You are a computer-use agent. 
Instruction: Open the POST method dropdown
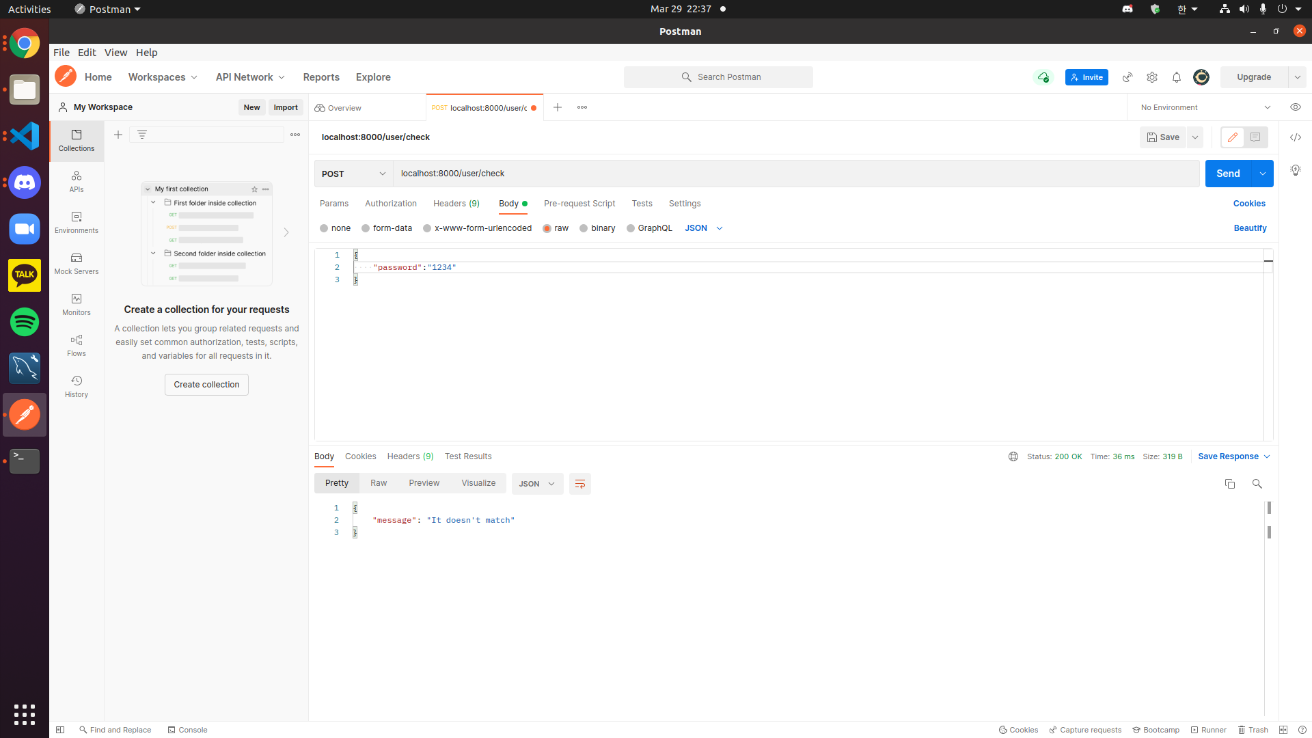click(x=354, y=174)
